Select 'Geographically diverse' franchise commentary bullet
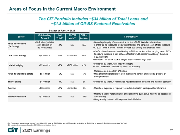180x135 pixels. point(117,99)
